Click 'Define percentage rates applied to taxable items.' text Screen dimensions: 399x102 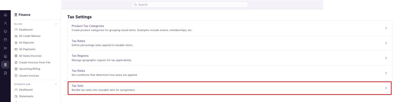pos(102,45)
